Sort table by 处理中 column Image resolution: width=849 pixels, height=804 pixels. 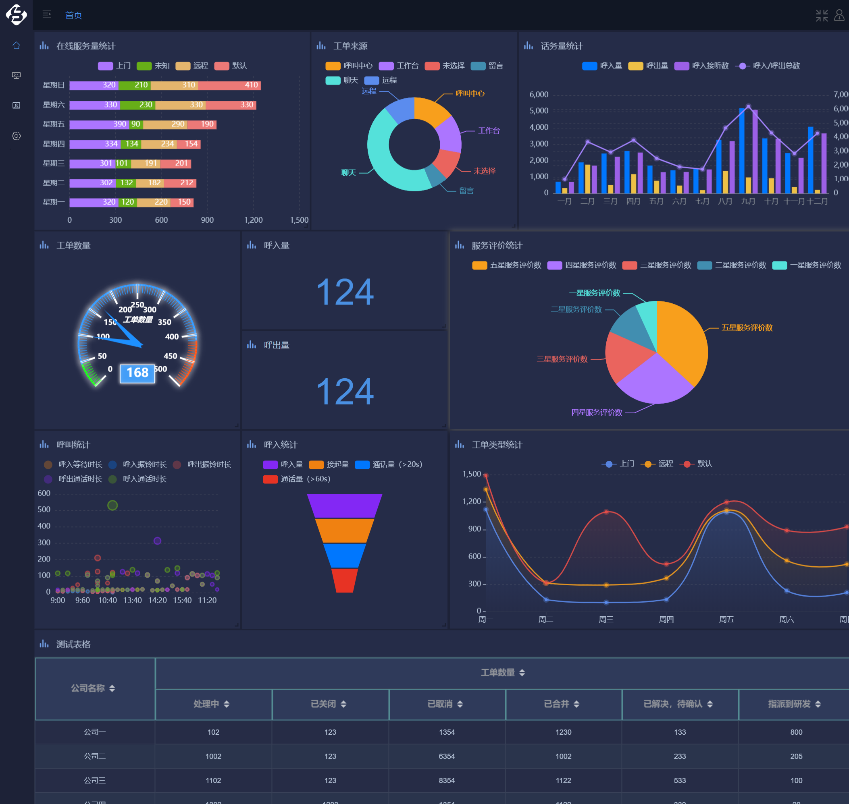pos(227,704)
